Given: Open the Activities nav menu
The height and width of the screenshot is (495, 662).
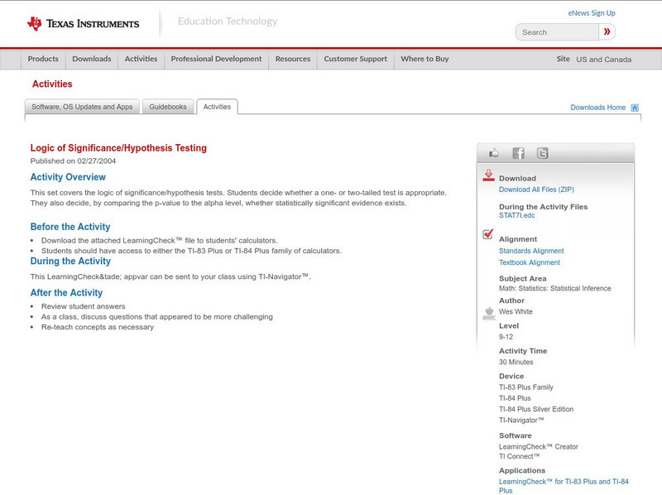Looking at the screenshot, I should point(141,59).
